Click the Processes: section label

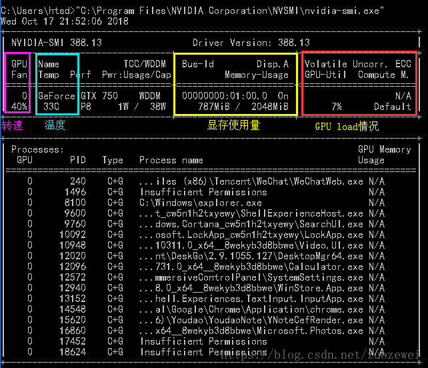click(x=38, y=149)
